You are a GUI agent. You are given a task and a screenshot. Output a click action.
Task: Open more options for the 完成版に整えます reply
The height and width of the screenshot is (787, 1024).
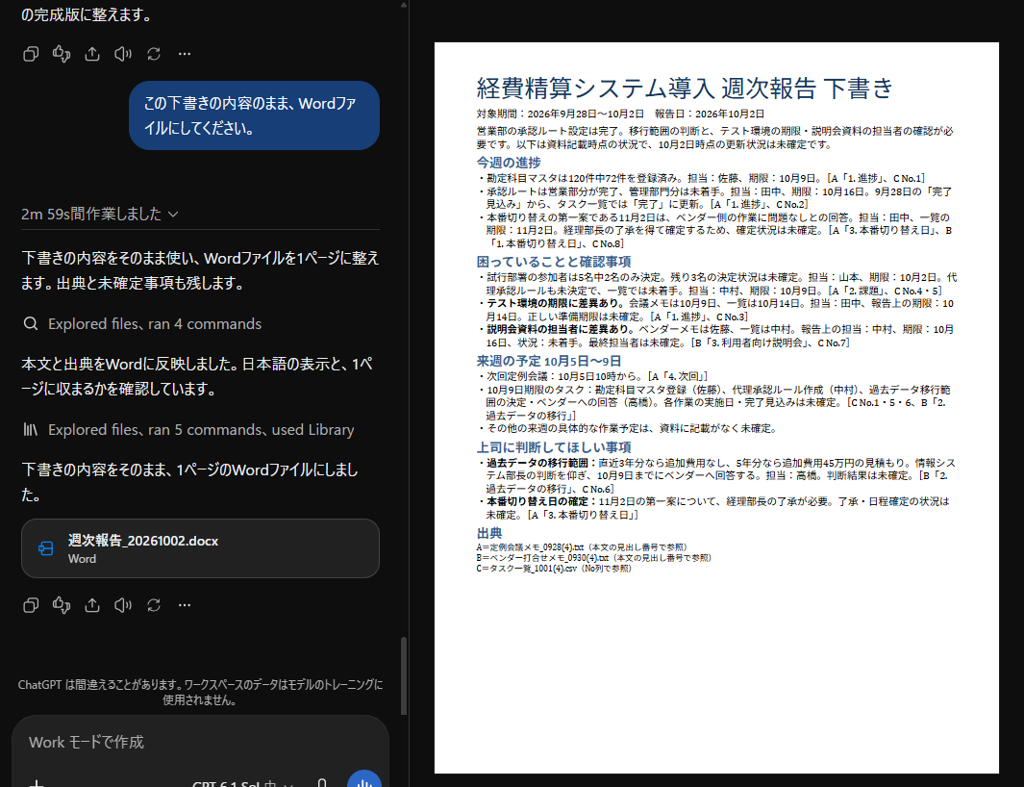coord(185,54)
